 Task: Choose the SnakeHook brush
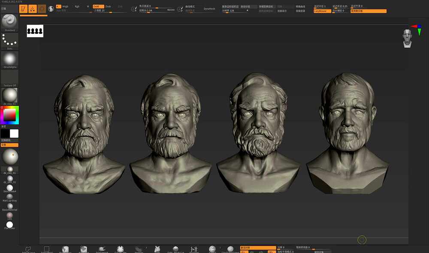point(102,250)
